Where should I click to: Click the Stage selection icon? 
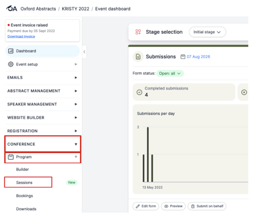[138, 32]
